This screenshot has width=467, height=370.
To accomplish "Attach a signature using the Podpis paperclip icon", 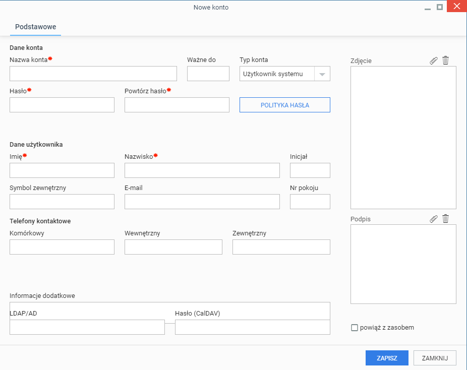I will coord(434,219).
